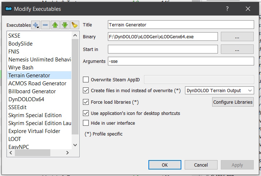Select DynDOLODx64 entry

coord(39,99)
